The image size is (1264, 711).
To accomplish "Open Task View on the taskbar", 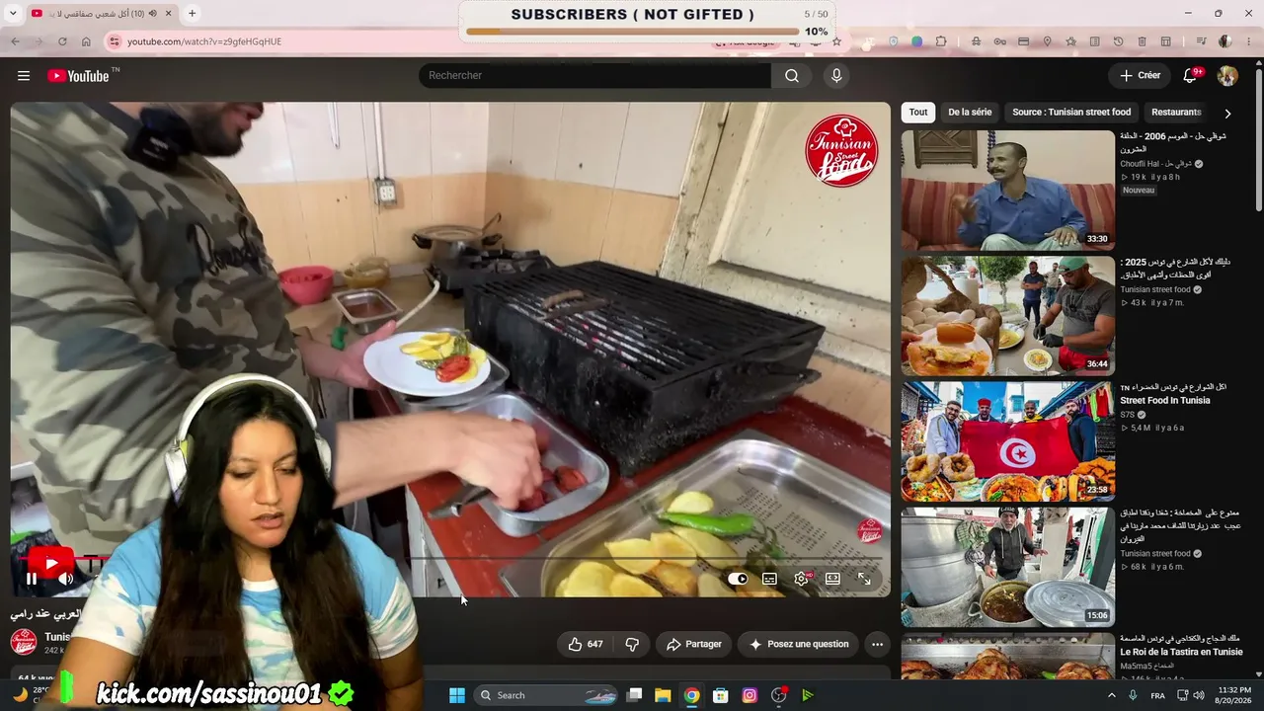I will pos(635,695).
